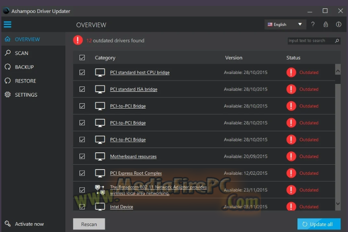Click the Ashampoo logo in the title bar

pos(6,11)
